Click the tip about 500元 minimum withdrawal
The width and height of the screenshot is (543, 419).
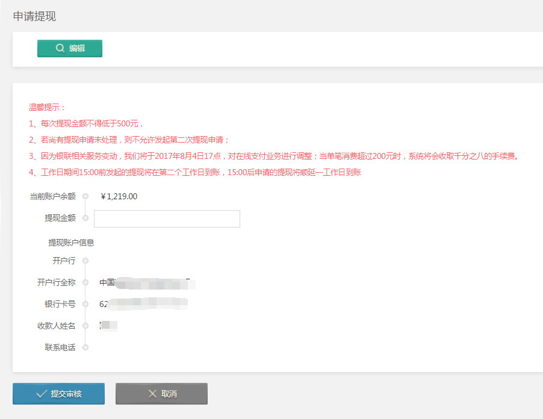click(86, 123)
